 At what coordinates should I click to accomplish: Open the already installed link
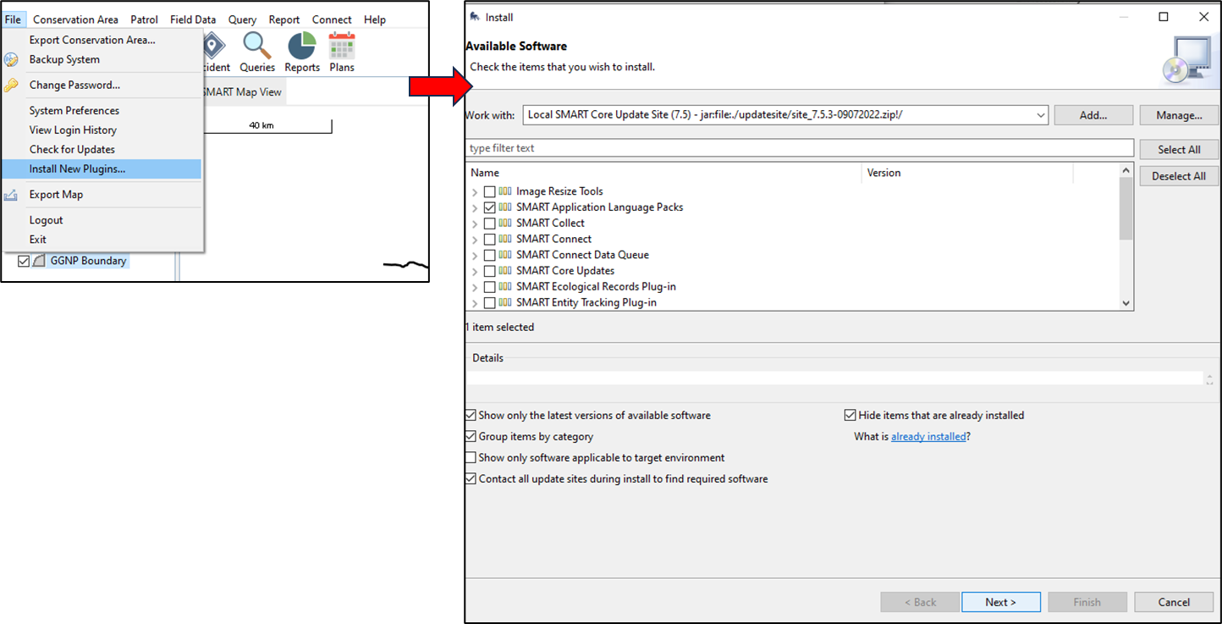[x=928, y=437]
